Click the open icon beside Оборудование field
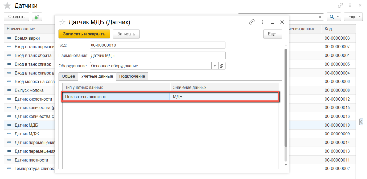This screenshot has width=367, height=179. coord(222,66)
